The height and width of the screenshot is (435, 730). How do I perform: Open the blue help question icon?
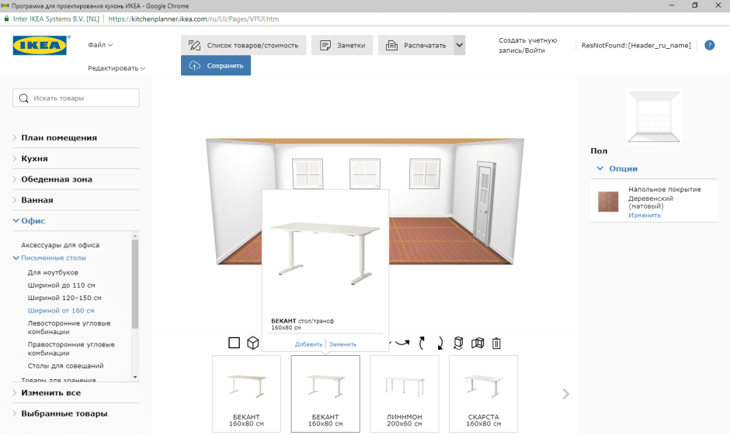click(x=710, y=45)
